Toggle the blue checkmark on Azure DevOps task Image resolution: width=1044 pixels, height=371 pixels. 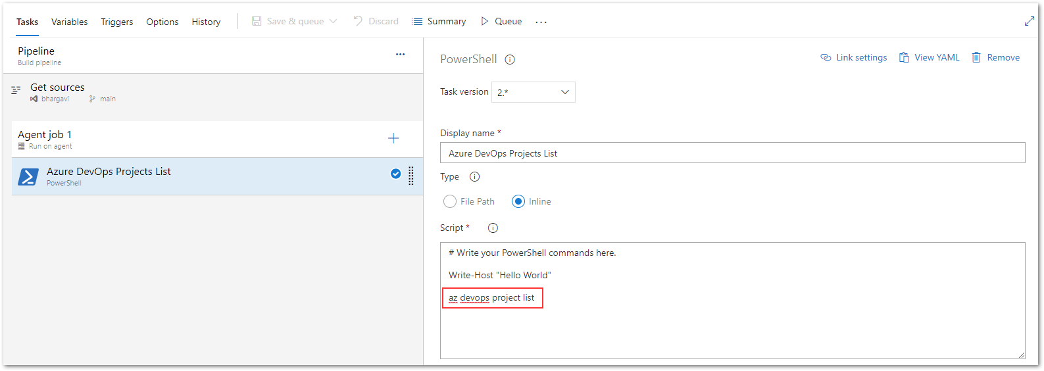[395, 174]
